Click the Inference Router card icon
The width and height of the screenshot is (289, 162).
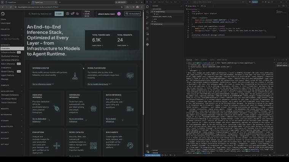(75, 76)
